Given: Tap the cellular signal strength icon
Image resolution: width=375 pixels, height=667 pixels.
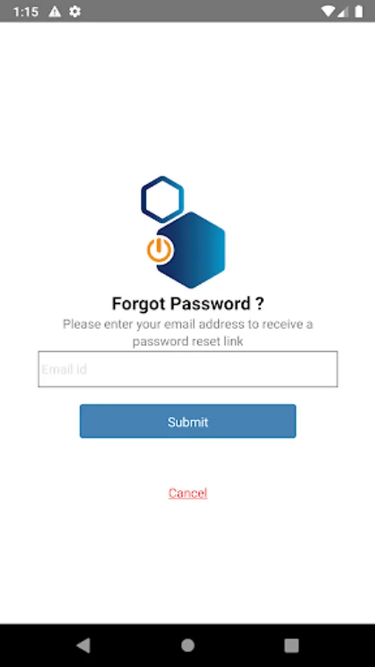Looking at the screenshot, I should [x=342, y=11].
